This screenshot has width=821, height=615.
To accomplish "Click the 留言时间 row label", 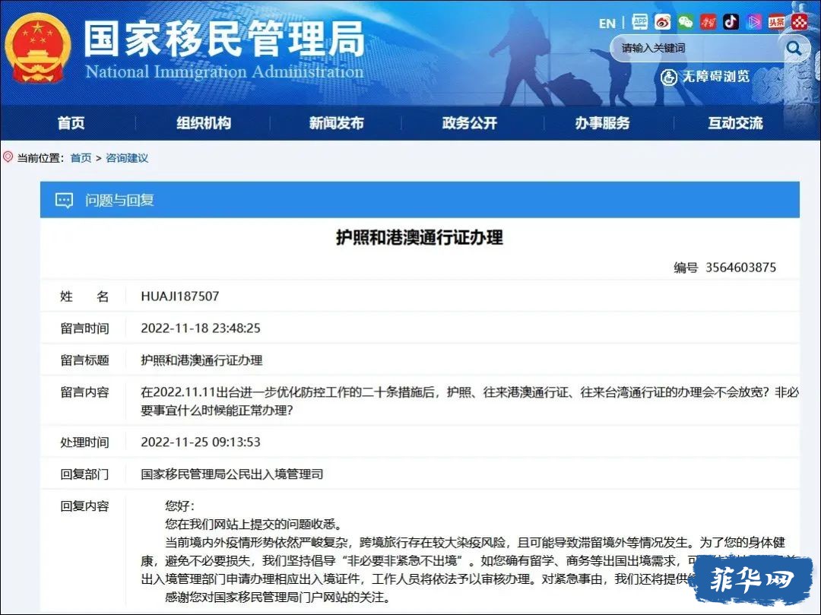I will [x=84, y=328].
